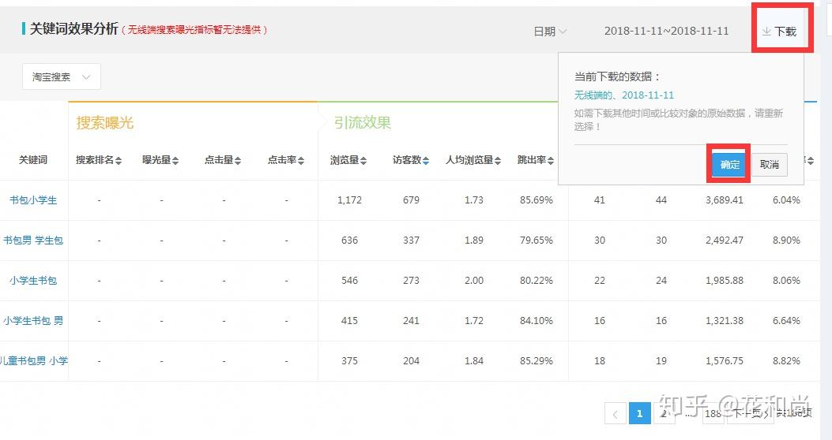Sort by 跳出率 column icon
Image resolution: width=832 pixels, height=440 pixels.
pyautogui.click(x=551, y=161)
